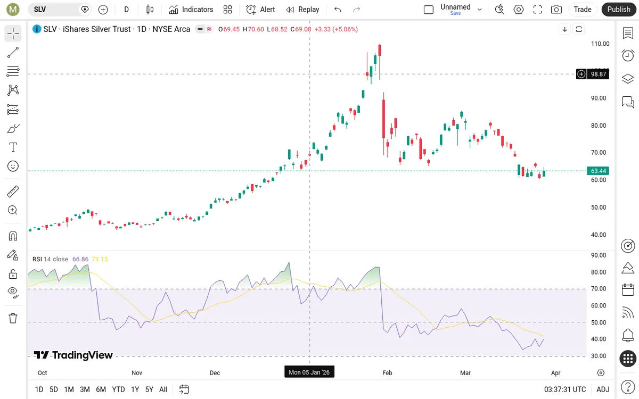639x399 pixels.
Task: Open the chart patterns tool
Action: [x=13, y=90]
